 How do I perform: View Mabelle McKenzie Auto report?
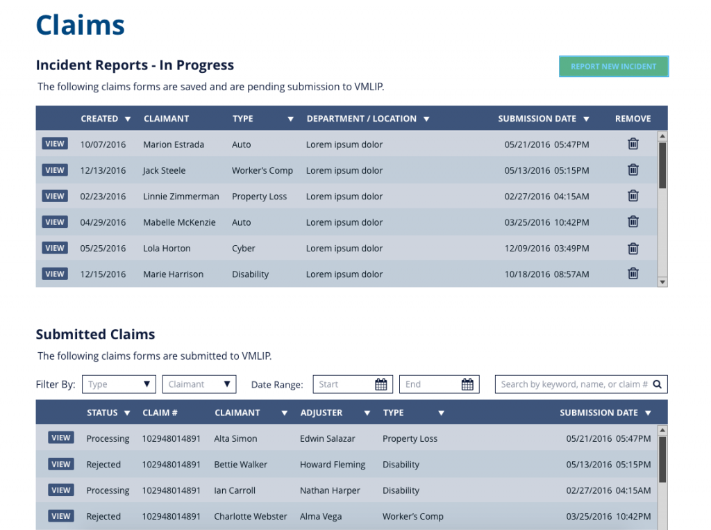click(55, 222)
